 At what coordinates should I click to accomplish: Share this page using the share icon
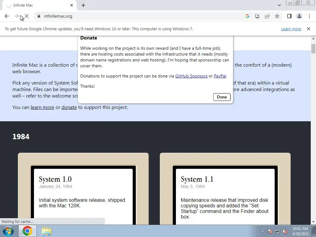(x=267, y=16)
